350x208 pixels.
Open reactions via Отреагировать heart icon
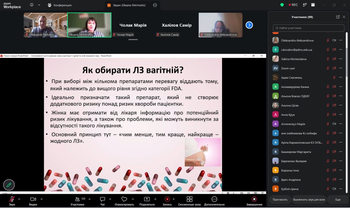click(x=124, y=199)
